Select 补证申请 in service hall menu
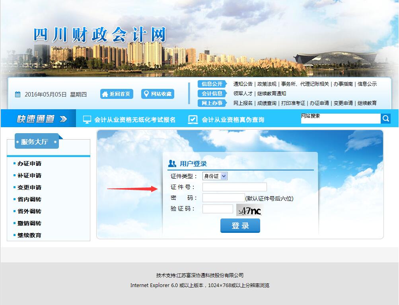The height and width of the screenshot is (305, 399). (x=29, y=175)
